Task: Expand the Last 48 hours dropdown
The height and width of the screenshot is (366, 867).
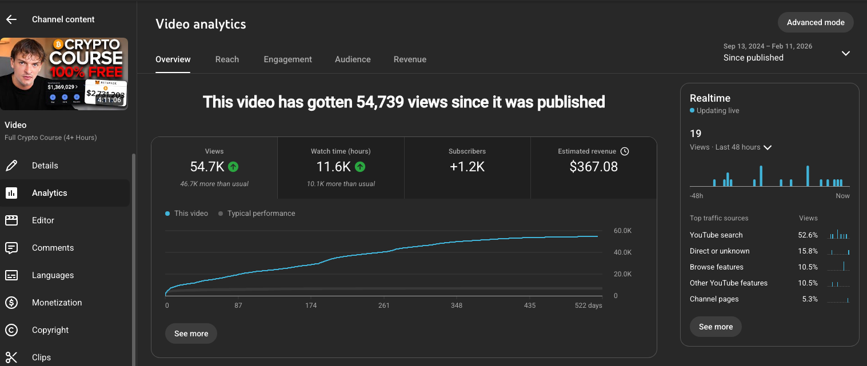Action: point(767,147)
